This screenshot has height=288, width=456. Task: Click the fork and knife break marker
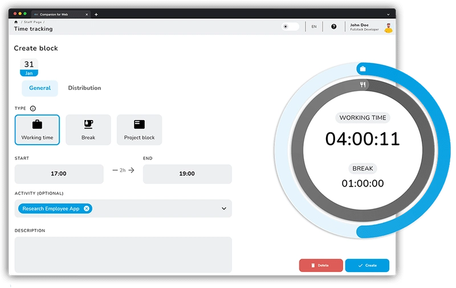click(363, 84)
